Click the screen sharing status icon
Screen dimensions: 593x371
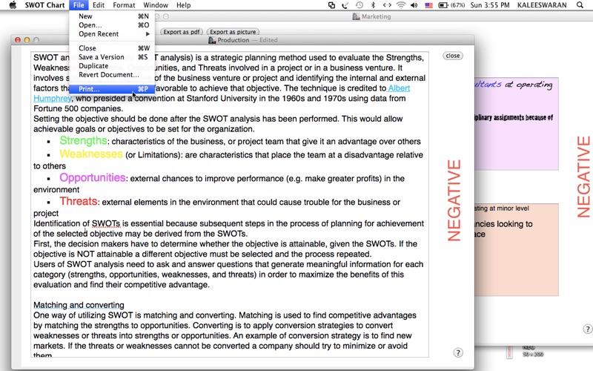[331, 5]
